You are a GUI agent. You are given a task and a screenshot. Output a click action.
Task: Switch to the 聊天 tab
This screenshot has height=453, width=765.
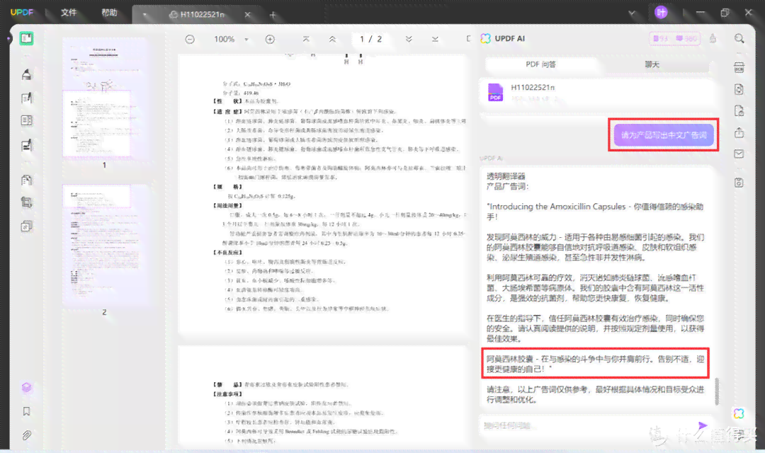click(x=652, y=64)
